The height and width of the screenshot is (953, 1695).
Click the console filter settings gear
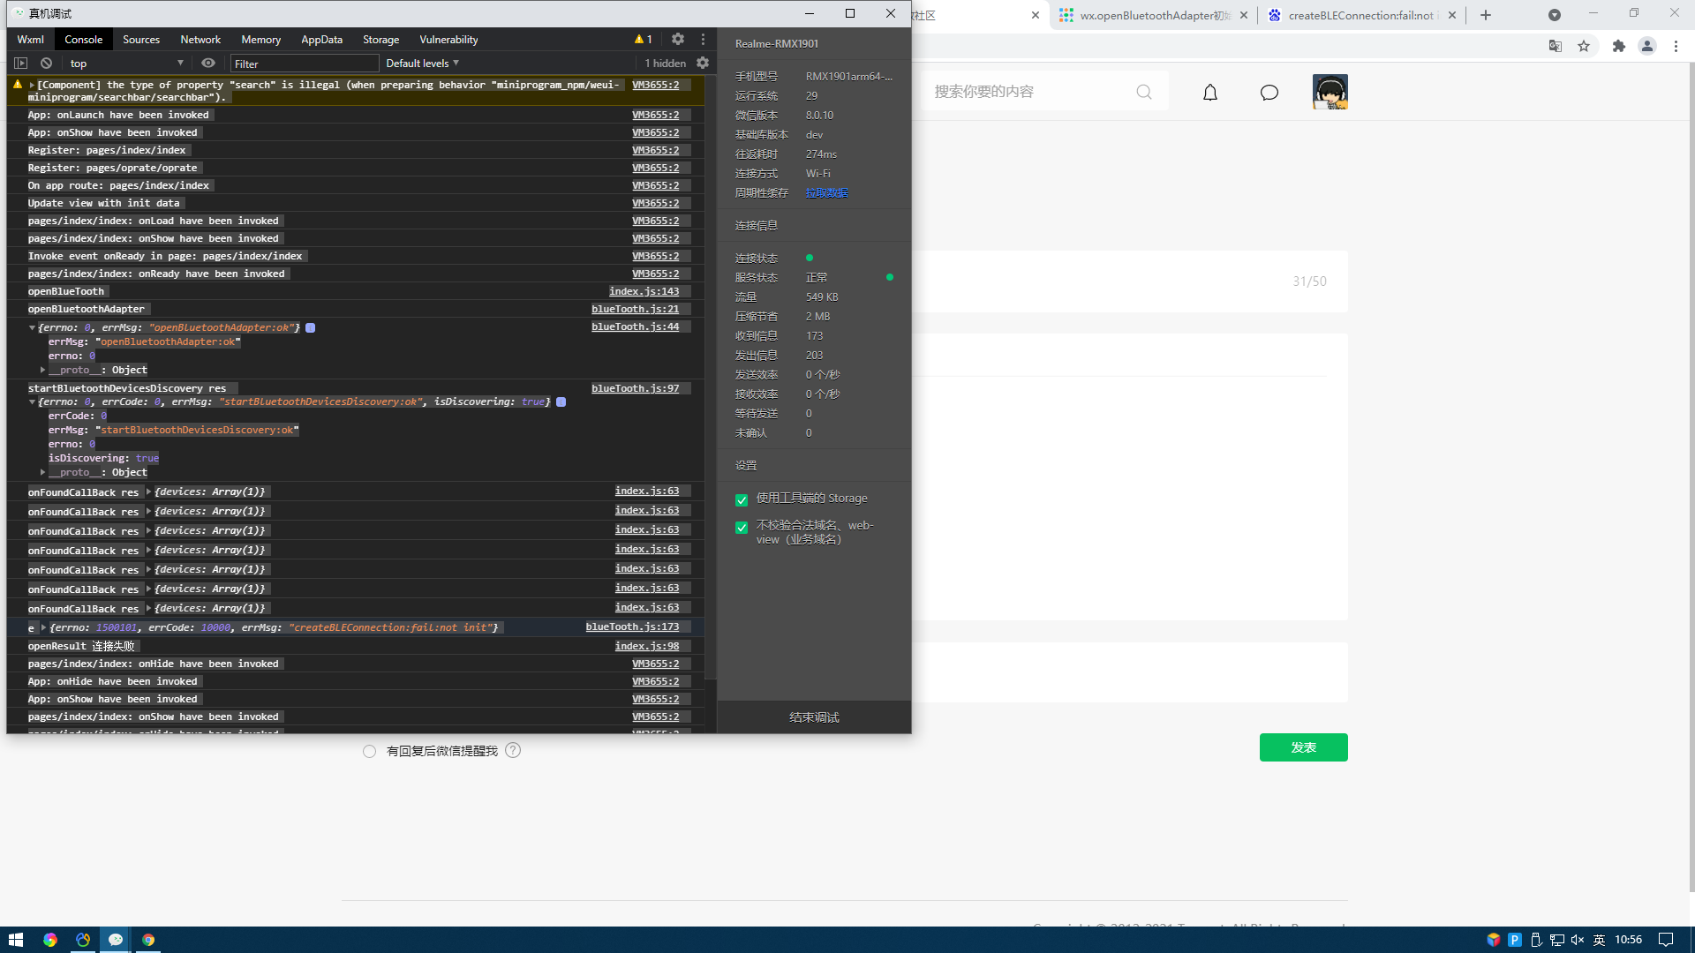(x=703, y=63)
